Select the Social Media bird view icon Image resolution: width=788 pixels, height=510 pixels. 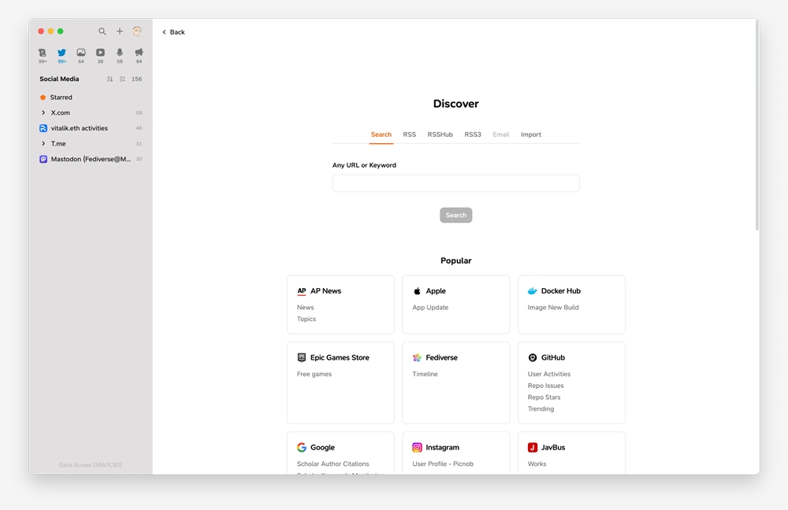click(x=61, y=53)
